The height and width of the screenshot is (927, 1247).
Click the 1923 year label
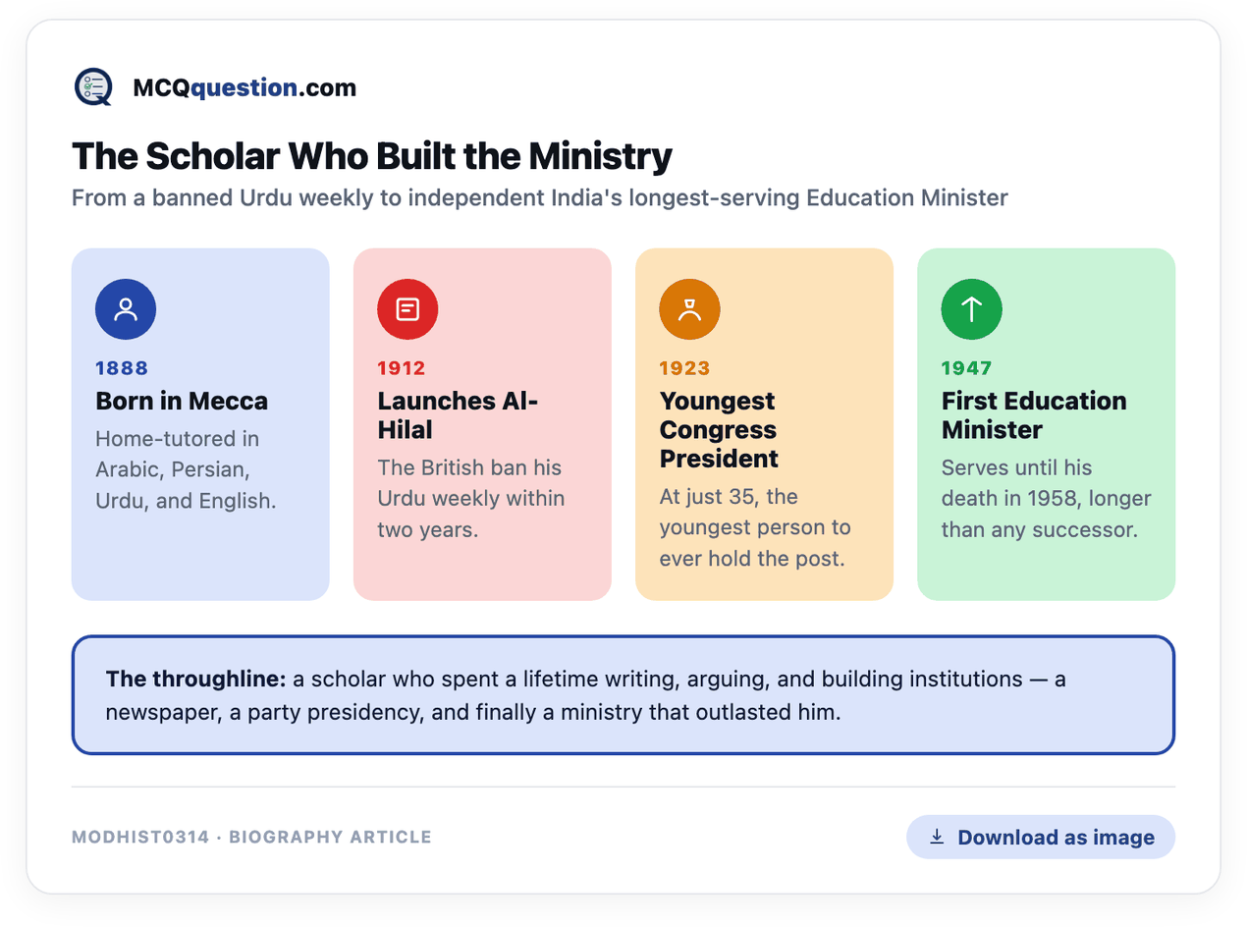point(685,368)
